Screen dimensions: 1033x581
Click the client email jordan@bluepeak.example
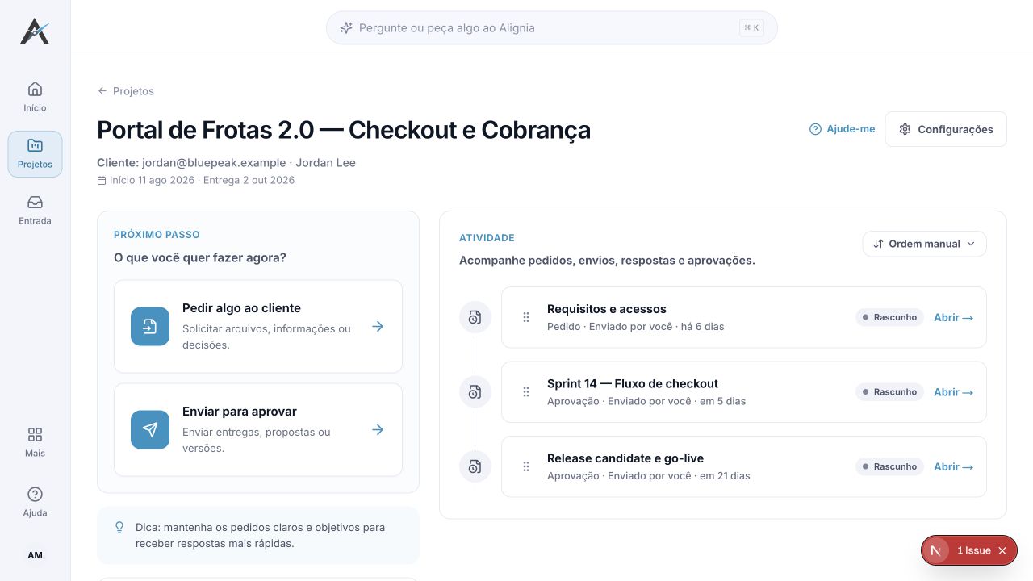[214, 163]
